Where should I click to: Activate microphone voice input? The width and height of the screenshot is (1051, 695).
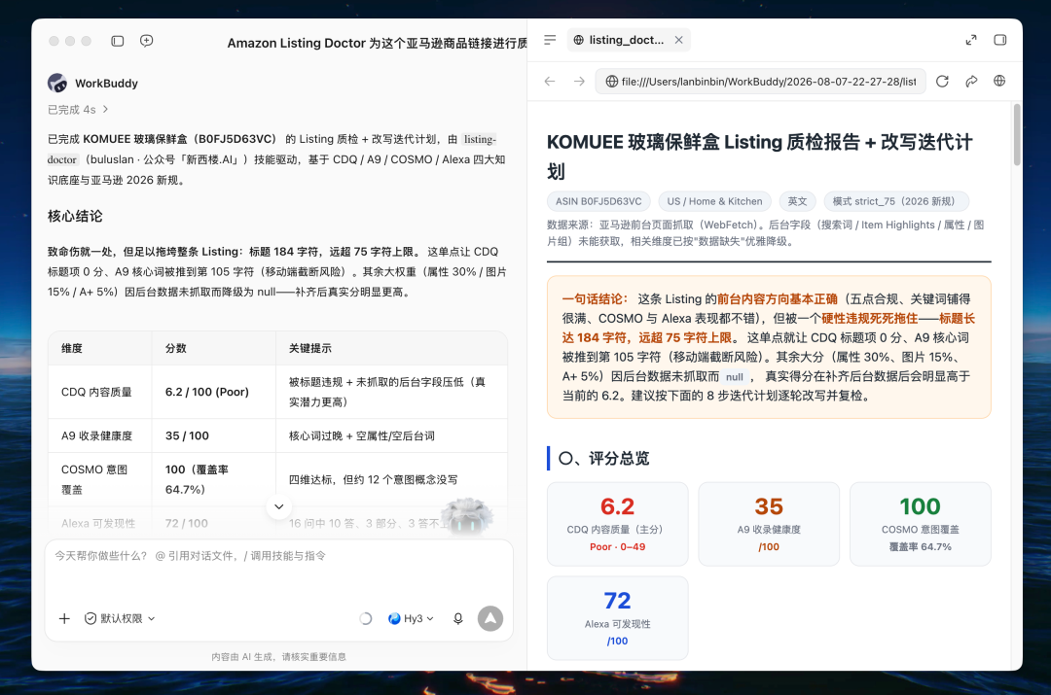coord(457,618)
